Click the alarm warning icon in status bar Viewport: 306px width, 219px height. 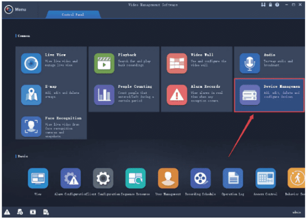[x=7, y=211]
